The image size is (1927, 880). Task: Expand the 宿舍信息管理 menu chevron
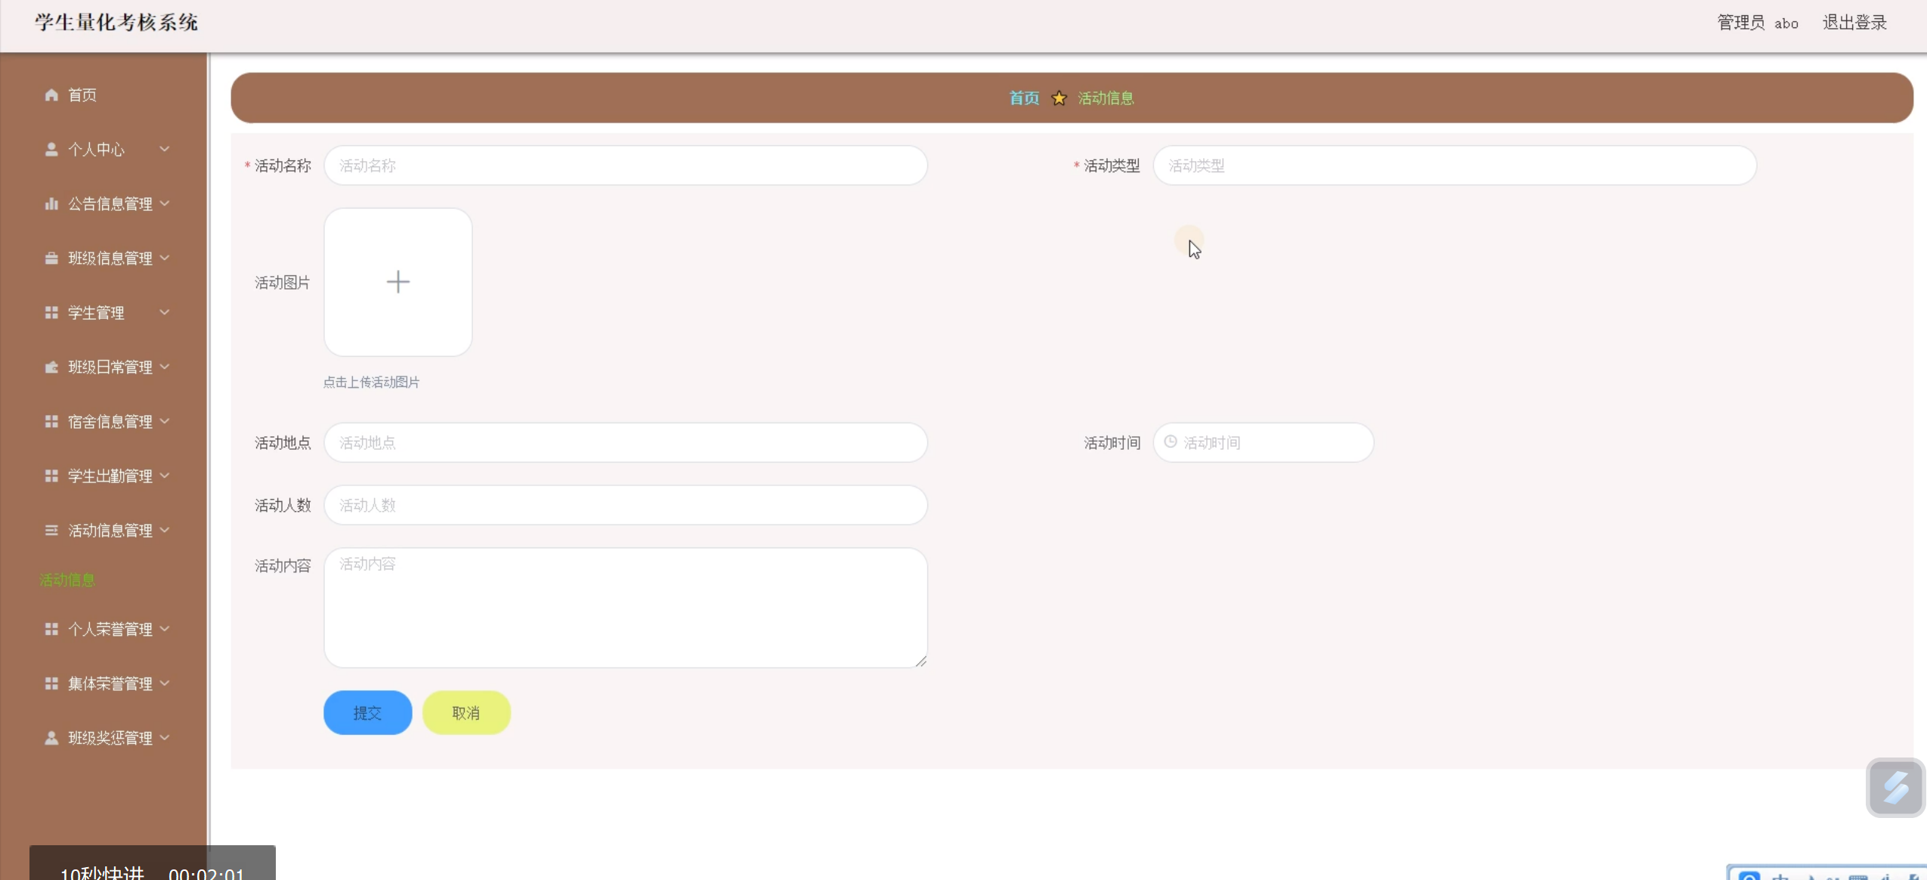[165, 421]
